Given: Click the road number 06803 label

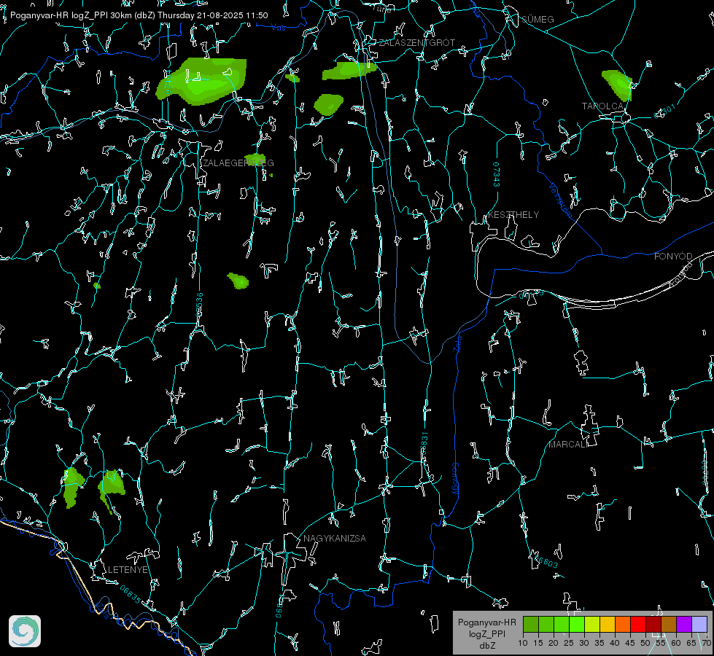Looking at the screenshot, I should [x=547, y=562].
